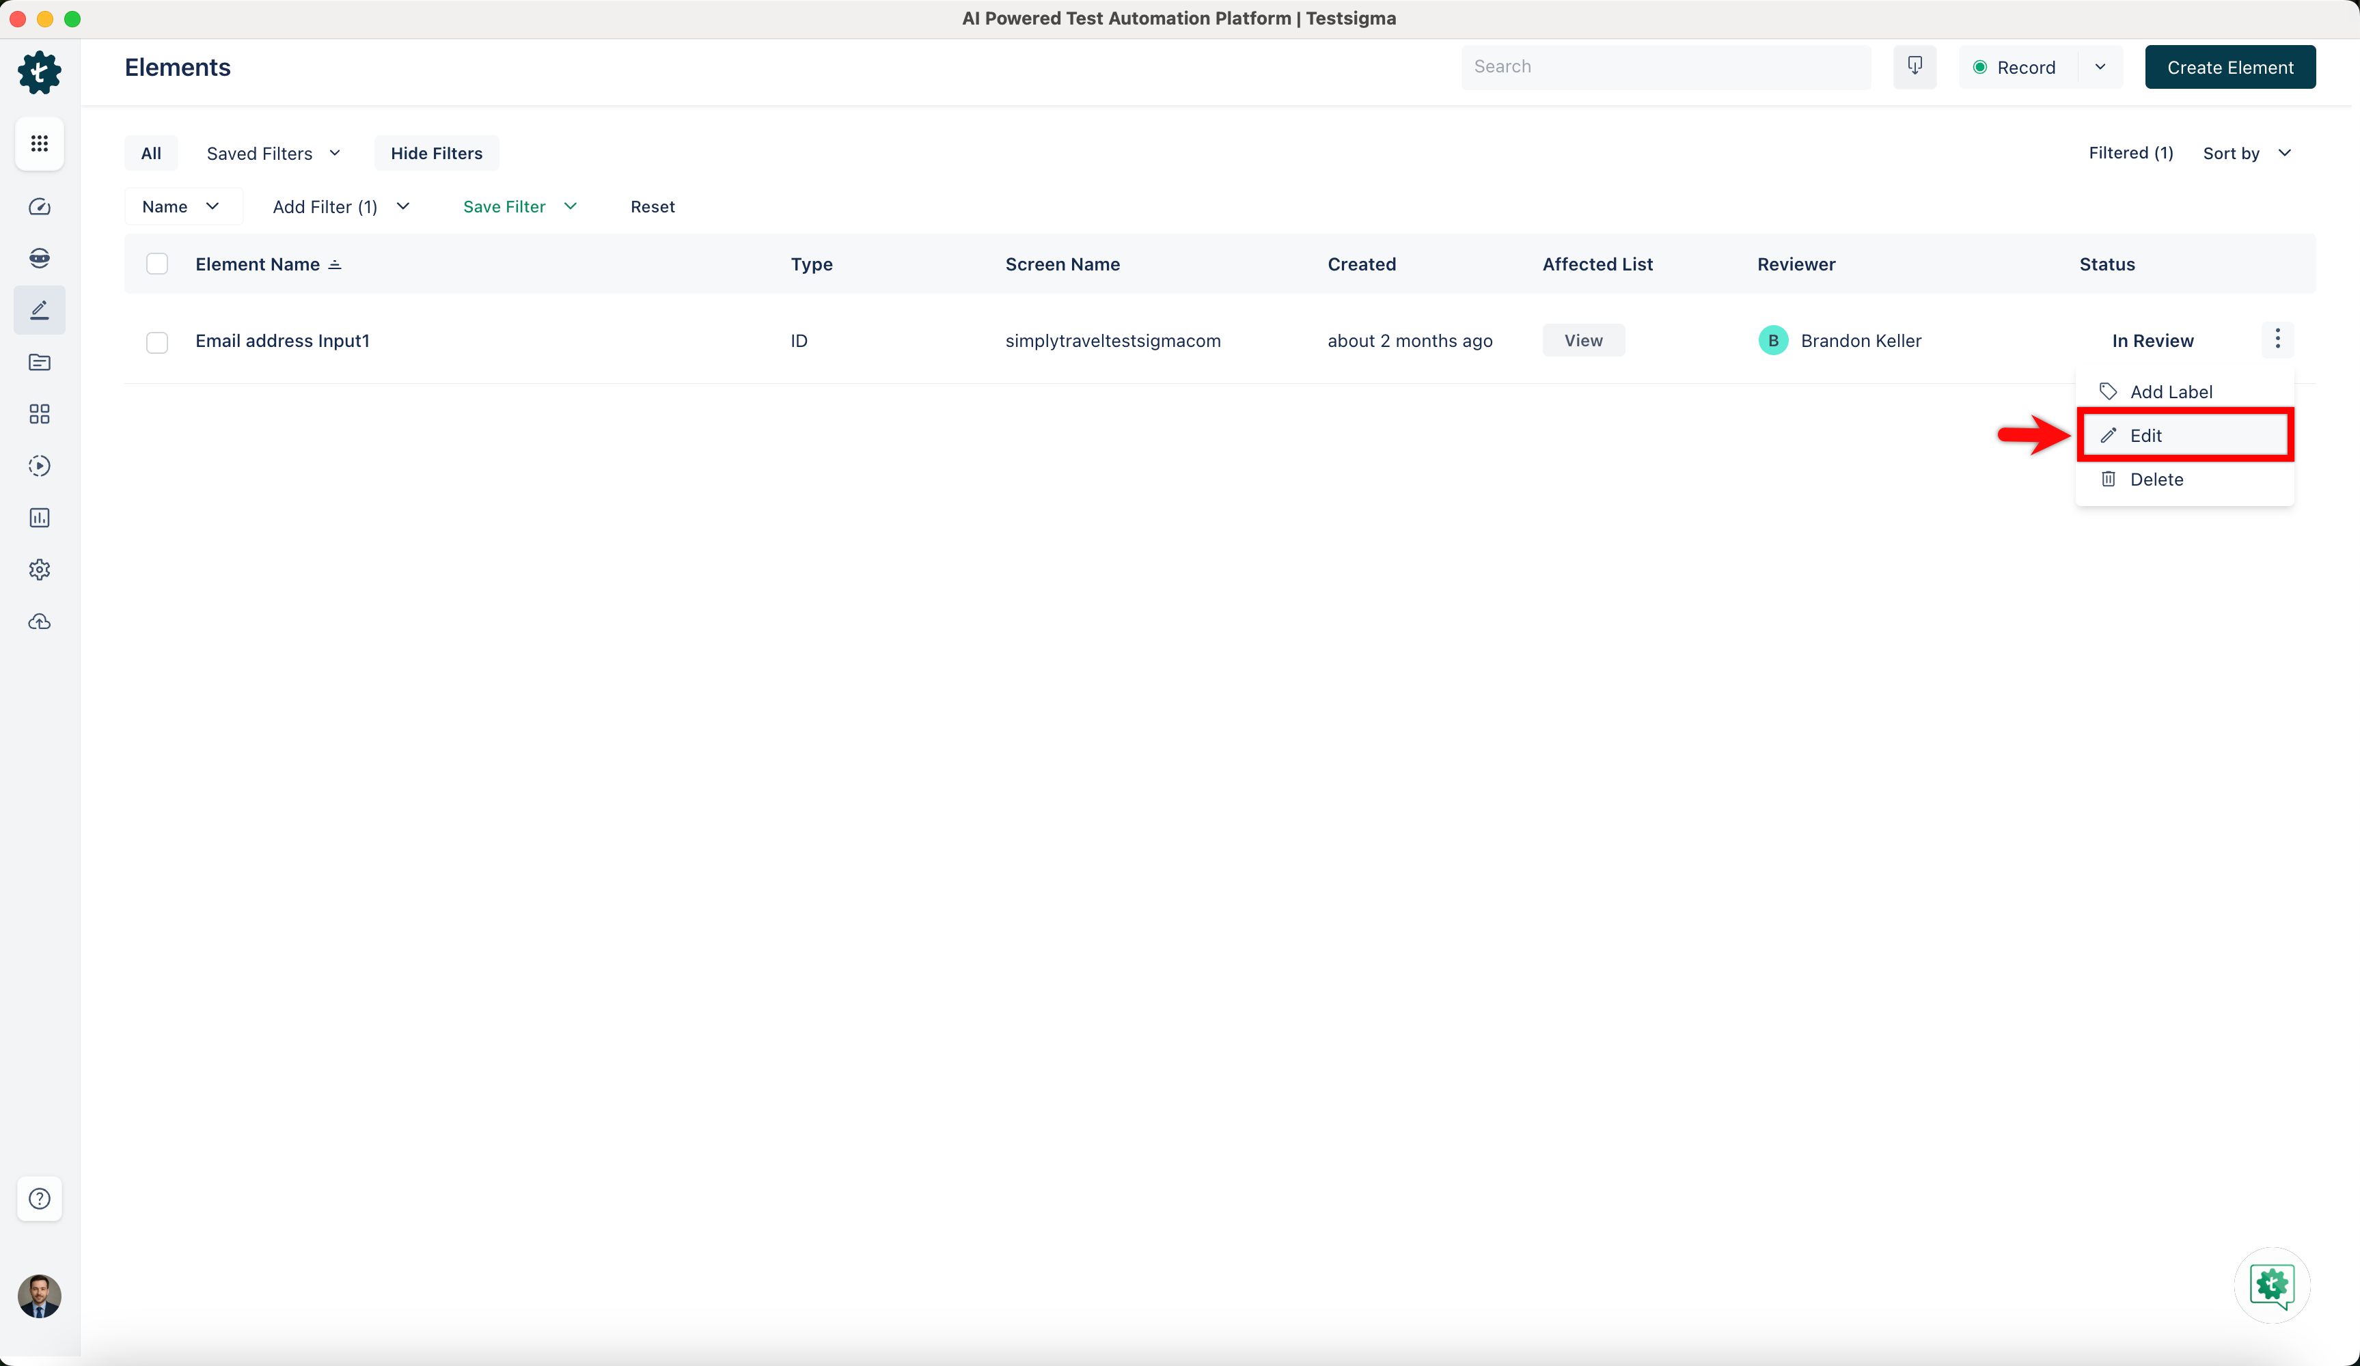This screenshot has width=2360, height=1366.
Task: Tick the select-all checkbox in table header
Action: tap(157, 264)
